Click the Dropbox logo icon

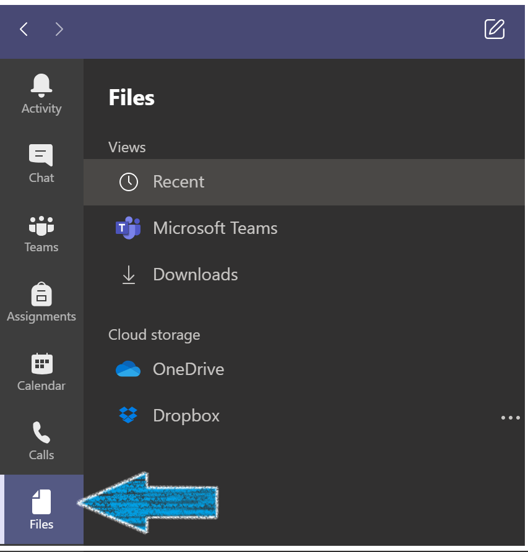pyautogui.click(x=128, y=415)
